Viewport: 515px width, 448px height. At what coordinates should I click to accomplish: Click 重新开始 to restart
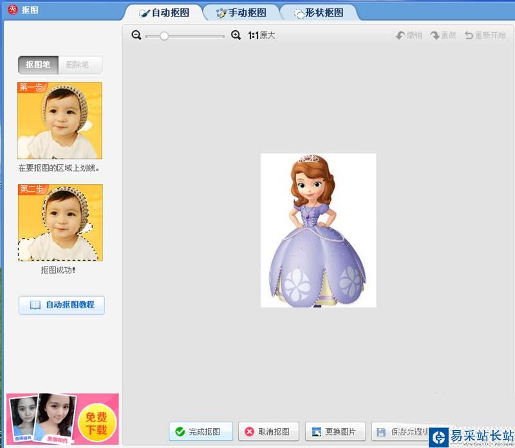(x=485, y=35)
